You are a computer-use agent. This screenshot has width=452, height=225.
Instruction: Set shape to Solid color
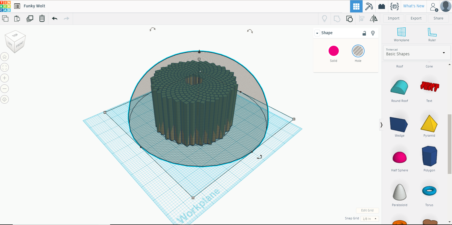[x=333, y=51]
